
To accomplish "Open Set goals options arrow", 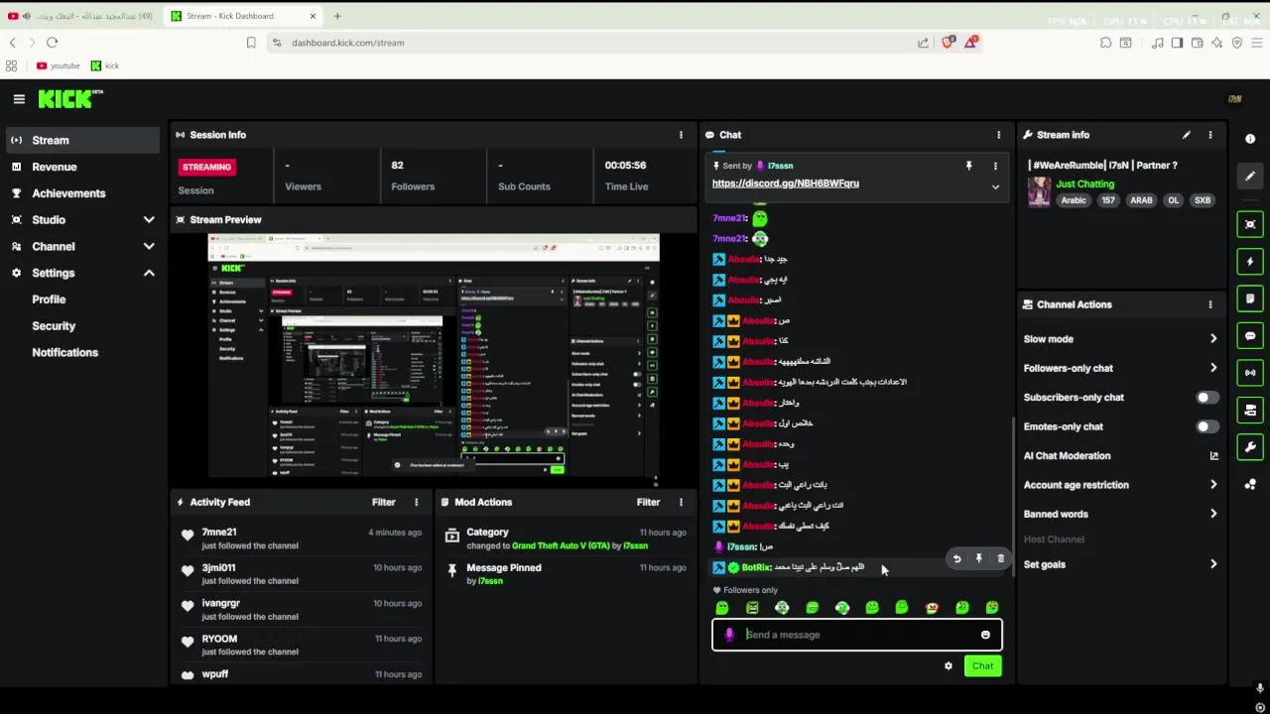I will coord(1212,564).
